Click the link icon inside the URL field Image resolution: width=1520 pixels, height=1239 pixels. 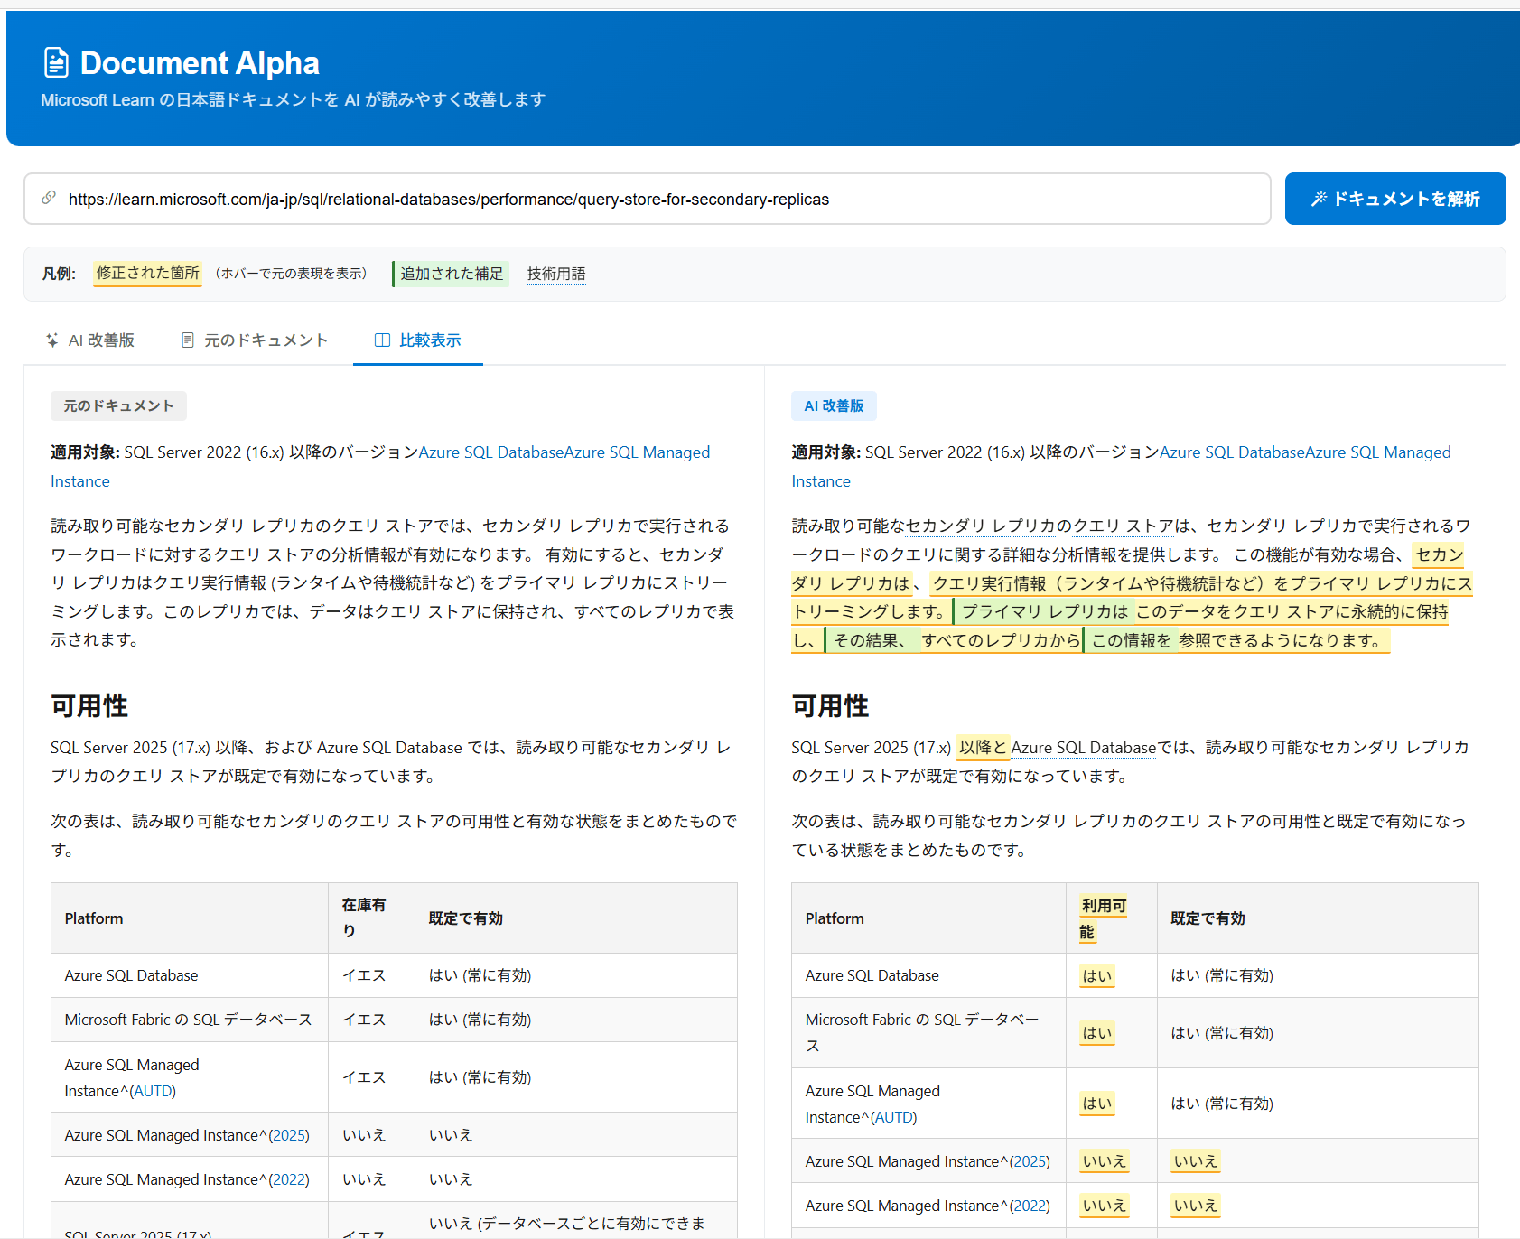[49, 198]
